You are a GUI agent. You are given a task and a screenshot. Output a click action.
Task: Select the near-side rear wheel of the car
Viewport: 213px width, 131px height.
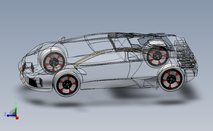[171, 78]
